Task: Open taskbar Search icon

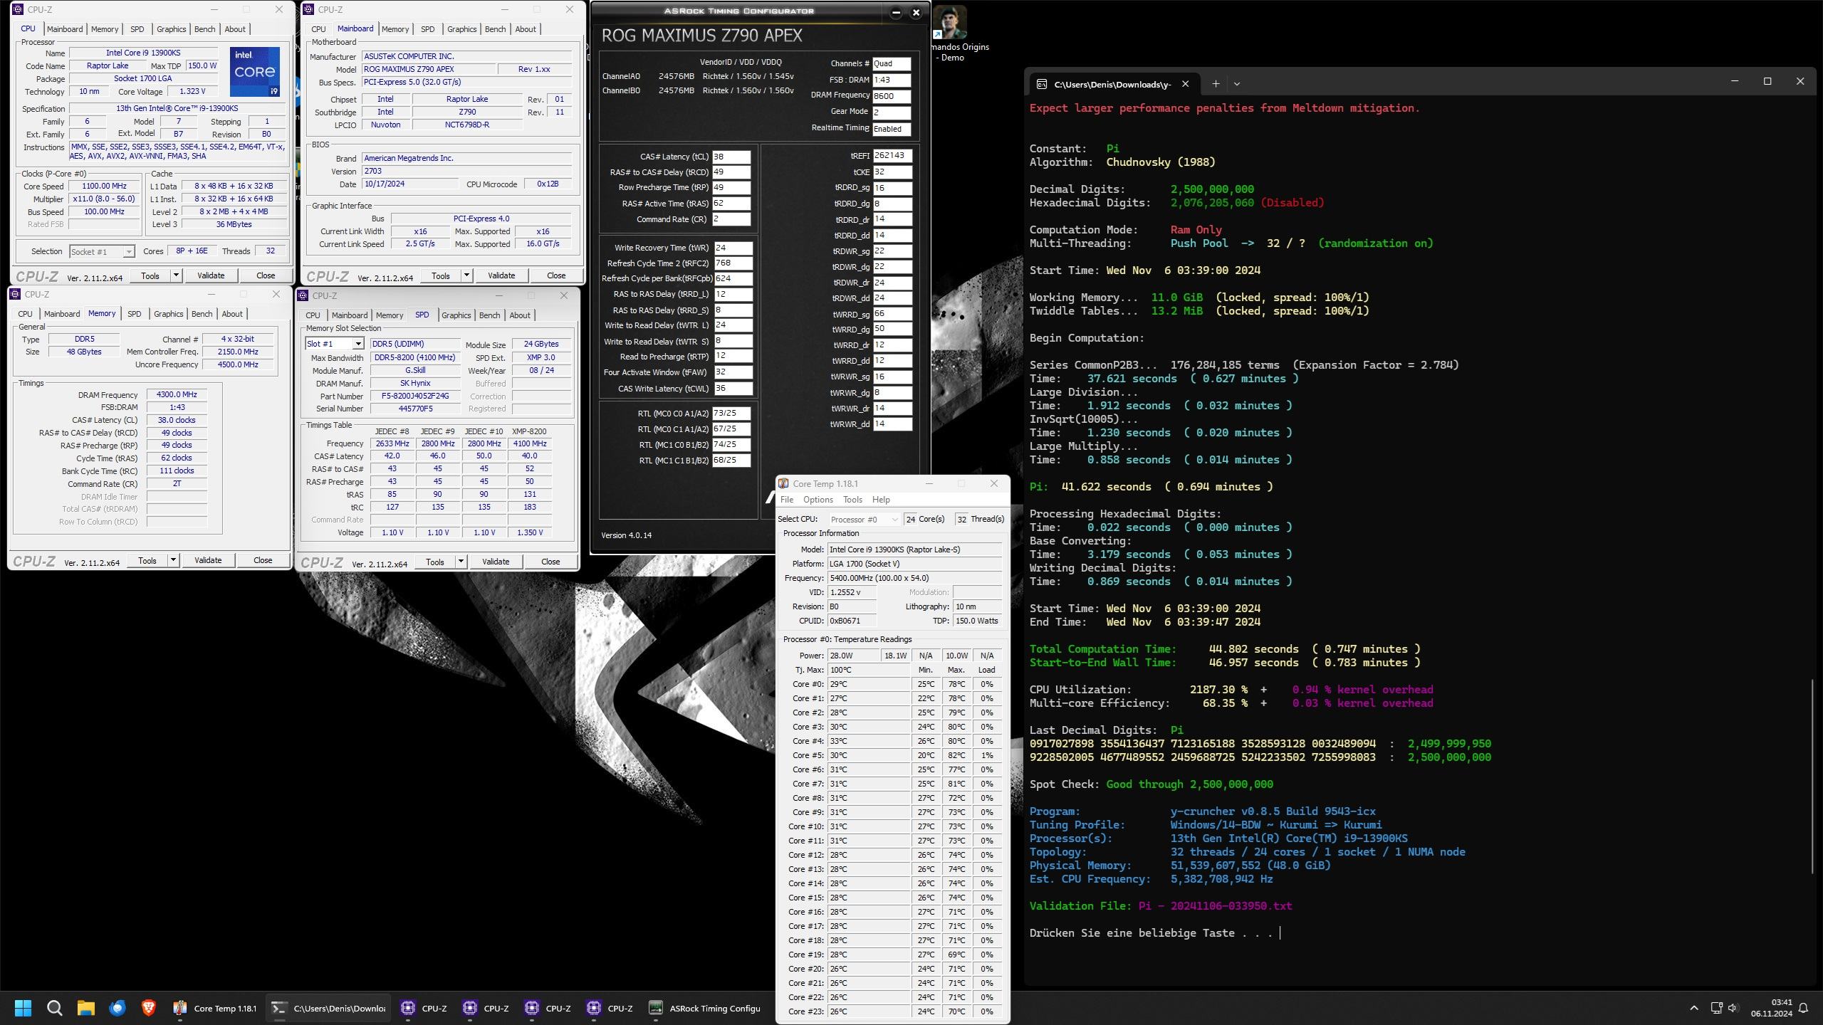Action: tap(54, 1008)
